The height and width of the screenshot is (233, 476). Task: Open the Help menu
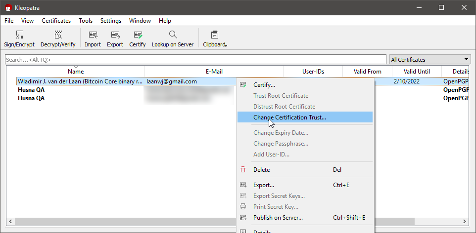tap(165, 21)
